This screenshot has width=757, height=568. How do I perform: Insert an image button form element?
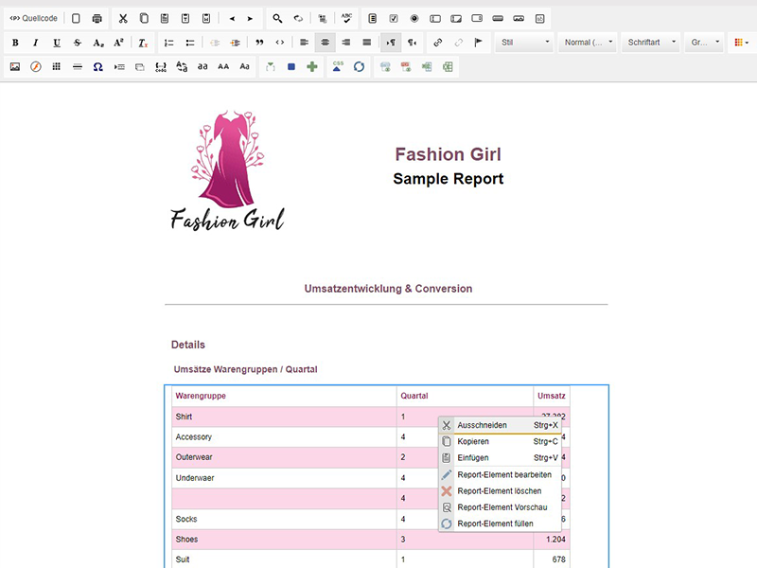(519, 18)
